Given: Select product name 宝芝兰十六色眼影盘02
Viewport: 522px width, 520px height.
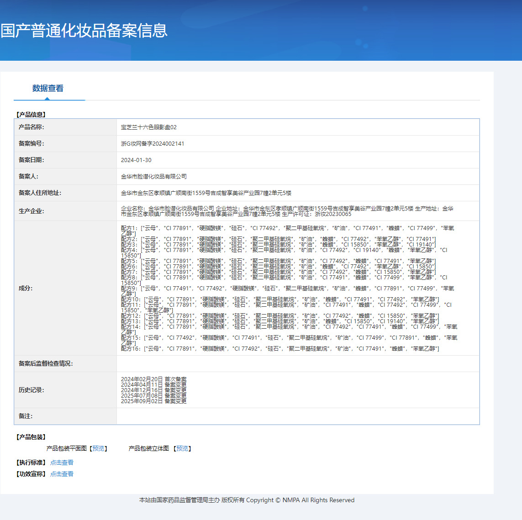Looking at the screenshot, I should coord(149,127).
